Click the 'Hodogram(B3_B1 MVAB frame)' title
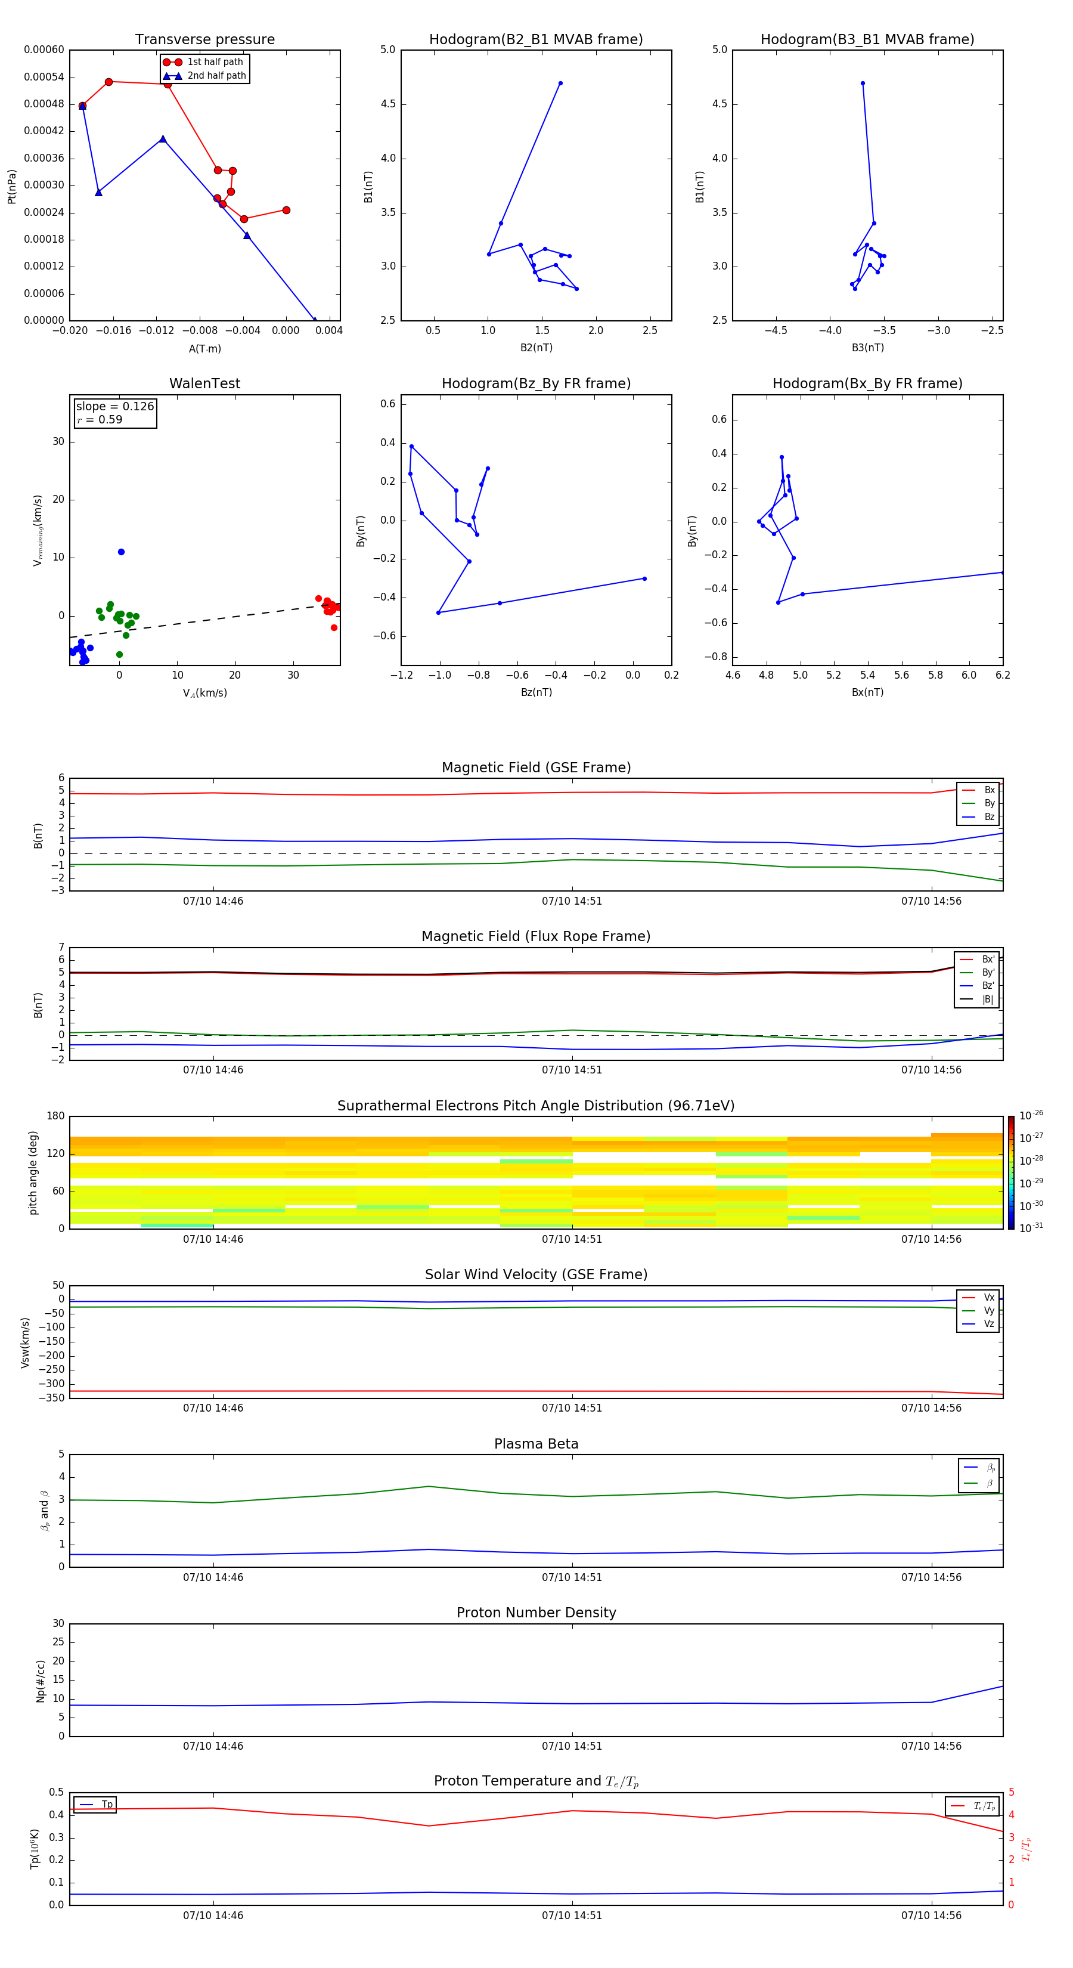1073x1968 pixels. click(x=867, y=40)
